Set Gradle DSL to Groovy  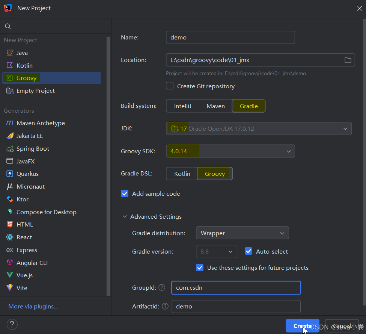click(x=215, y=174)
